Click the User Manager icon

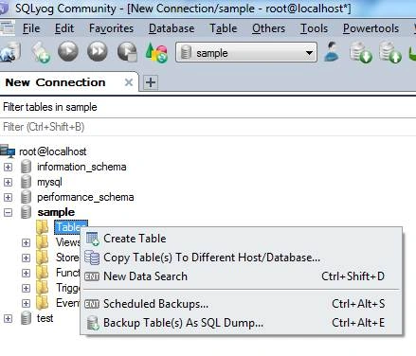[332, 52]
